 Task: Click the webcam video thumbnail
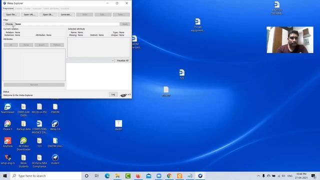(290, 40)
